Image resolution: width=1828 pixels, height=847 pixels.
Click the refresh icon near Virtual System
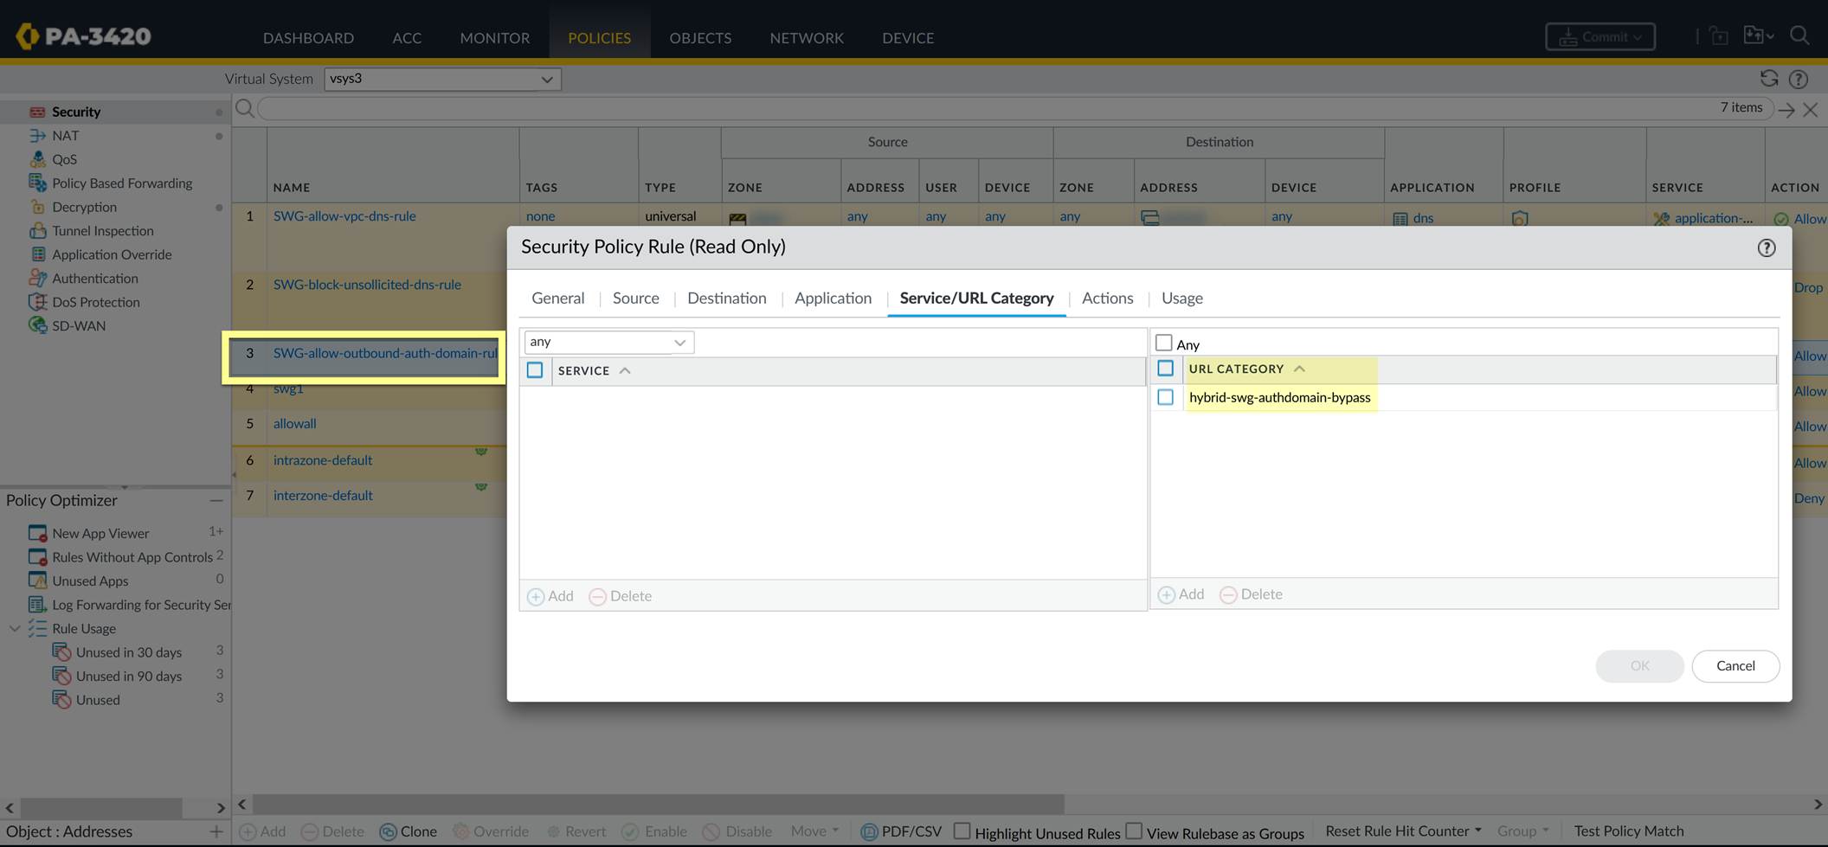pyautogui.click(x=1769, y=79)
